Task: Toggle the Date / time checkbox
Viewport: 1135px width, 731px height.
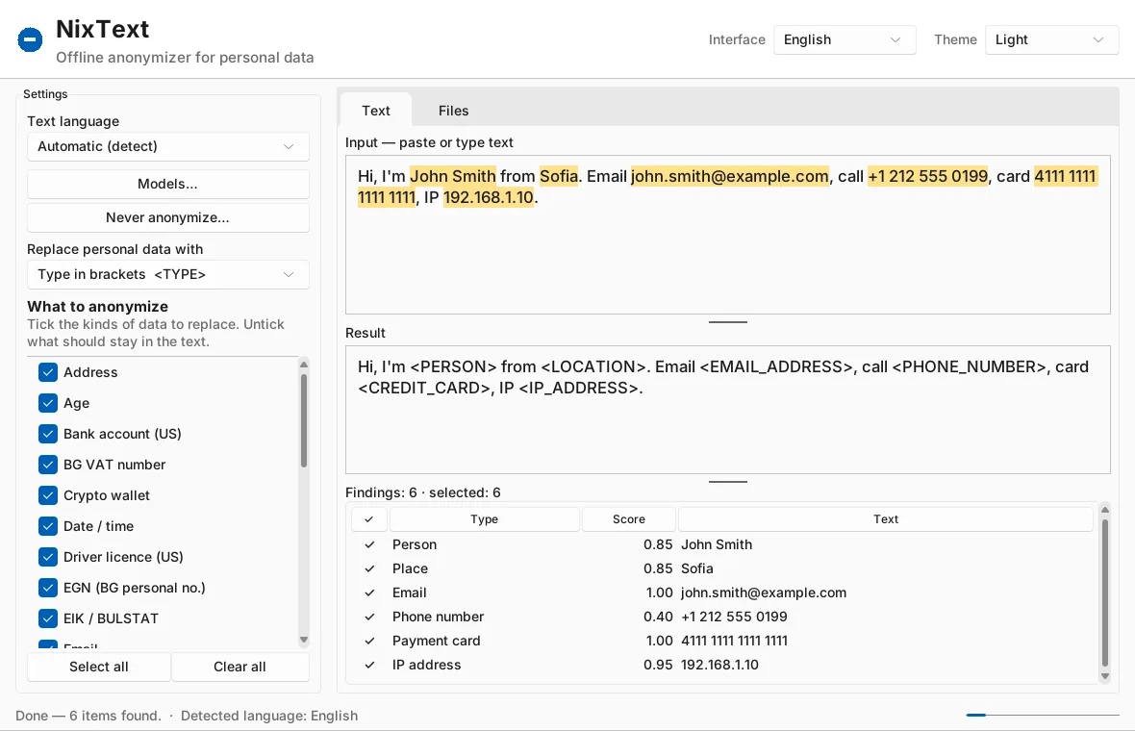Action: point(48,526)
